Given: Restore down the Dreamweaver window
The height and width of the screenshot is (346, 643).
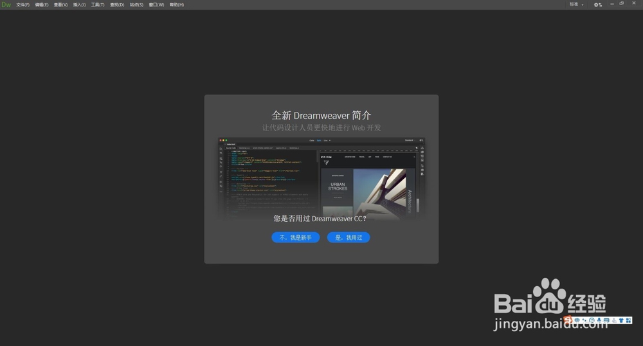Looking at the screenshot, I should (622, 4).
